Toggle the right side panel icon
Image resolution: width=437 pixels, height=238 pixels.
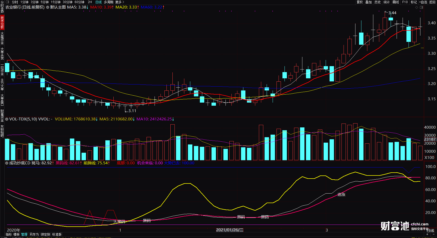tap(421, 7)
